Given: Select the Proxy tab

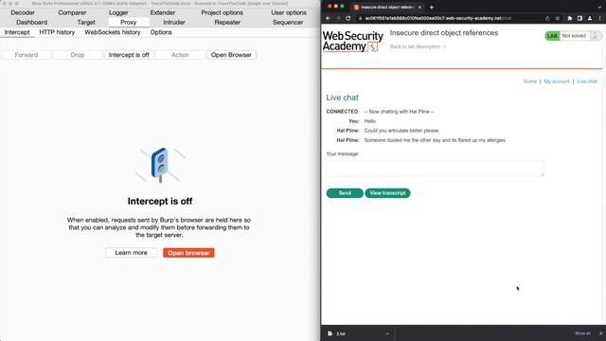Looking at the screenshot, I should coord(129,23).
